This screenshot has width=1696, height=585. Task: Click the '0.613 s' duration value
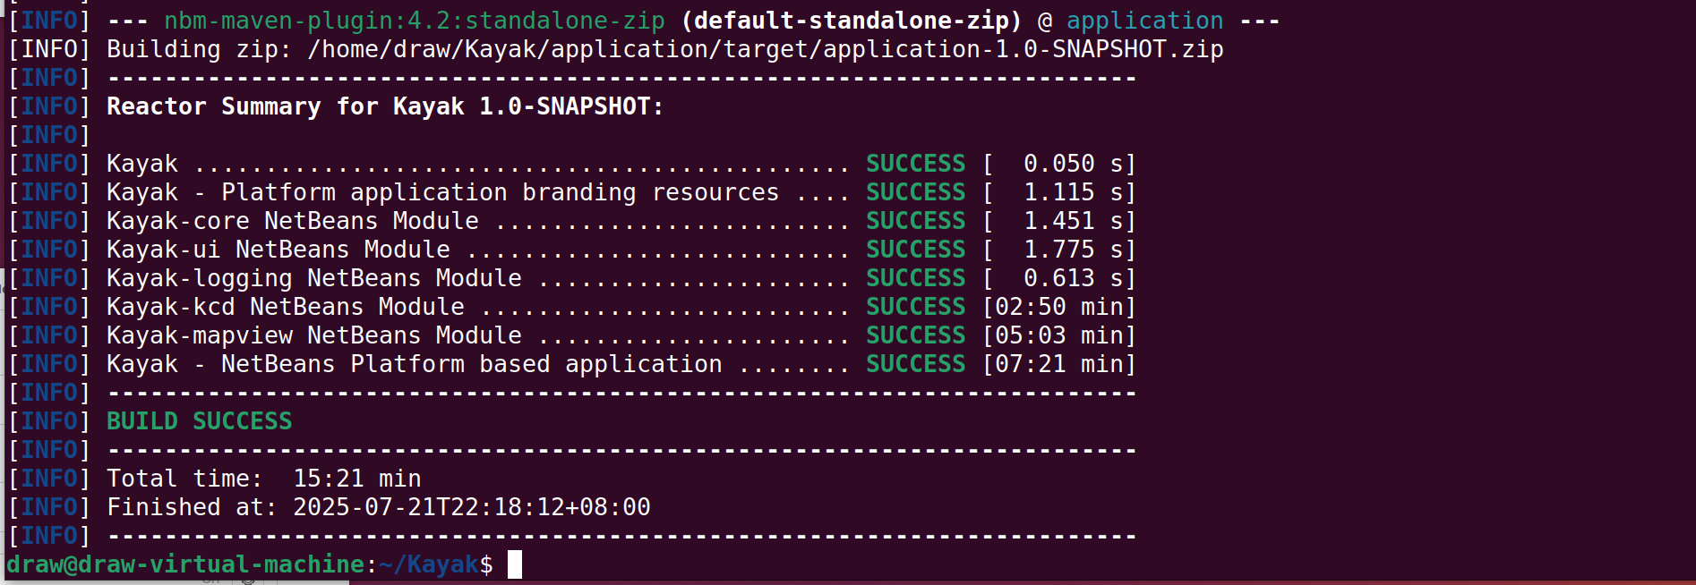pos(1074,278)
